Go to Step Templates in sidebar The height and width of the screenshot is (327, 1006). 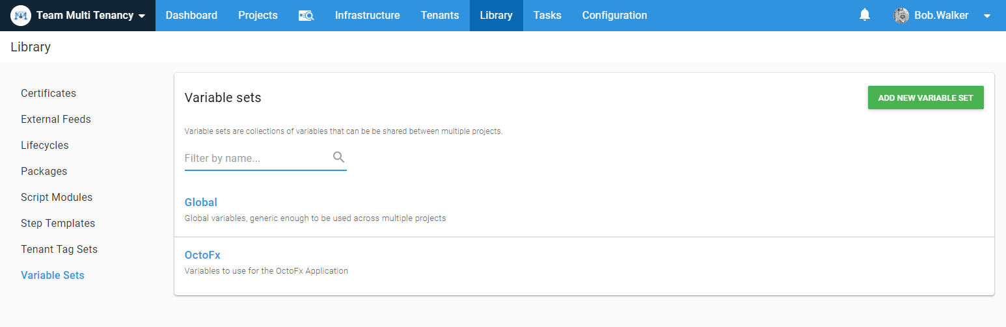[58, 223]
